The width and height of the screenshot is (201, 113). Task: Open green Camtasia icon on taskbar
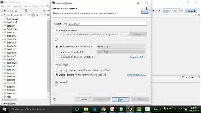click(139, 109)
